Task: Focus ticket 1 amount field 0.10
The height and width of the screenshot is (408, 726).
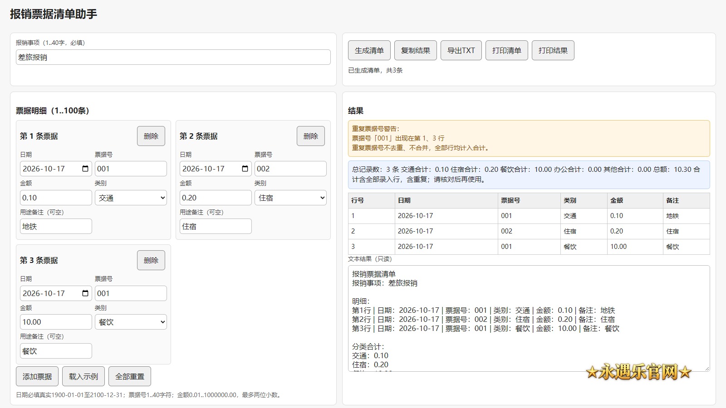Action: point(56,198)
